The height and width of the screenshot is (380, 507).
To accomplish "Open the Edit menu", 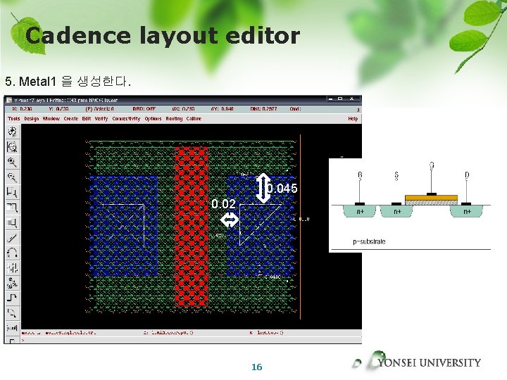I will click(87, 119).
